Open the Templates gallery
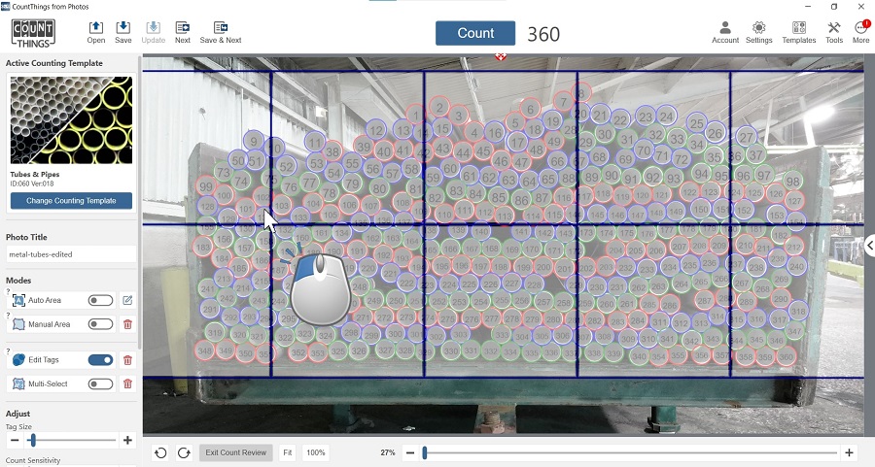 [798, 28]
